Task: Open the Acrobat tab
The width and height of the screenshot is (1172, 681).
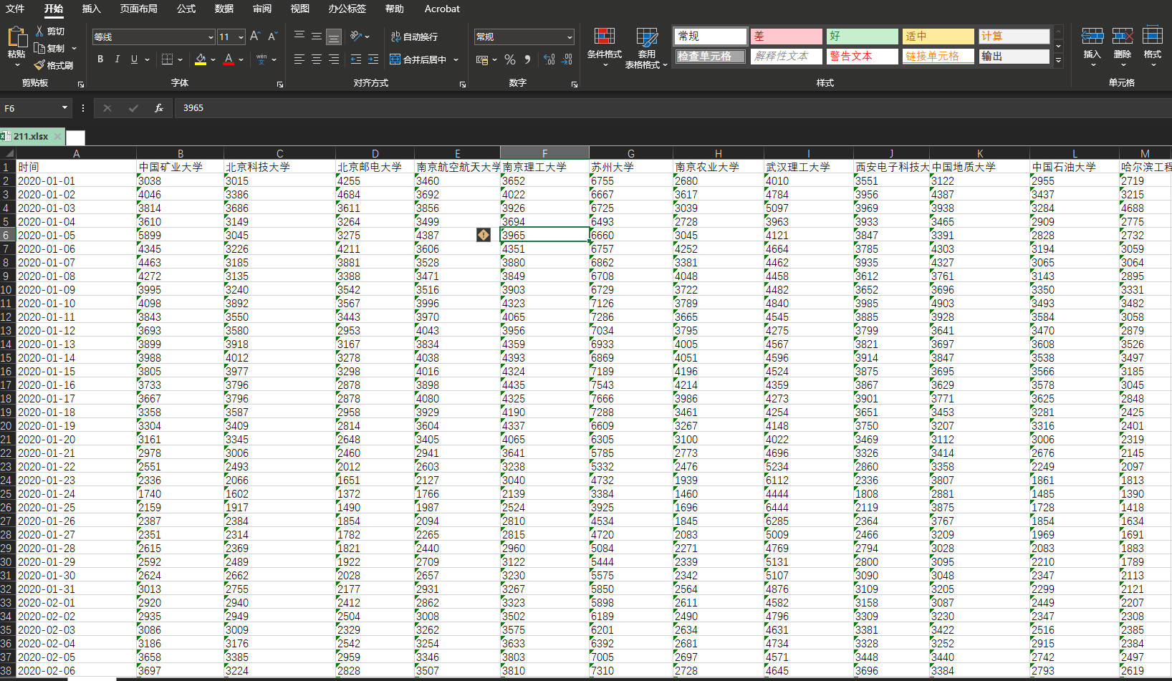Action: [x=442, y=9]
